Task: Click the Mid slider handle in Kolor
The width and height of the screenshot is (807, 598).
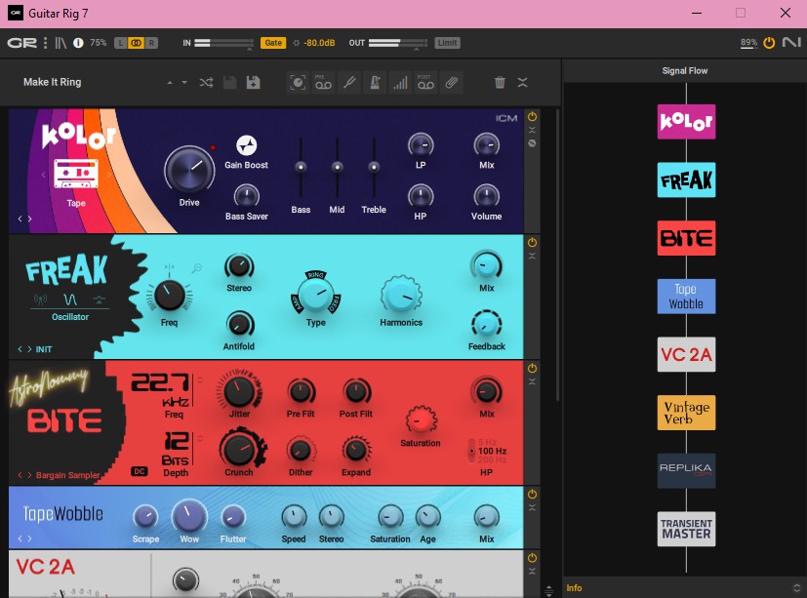Action: click(x=337, y=167)
